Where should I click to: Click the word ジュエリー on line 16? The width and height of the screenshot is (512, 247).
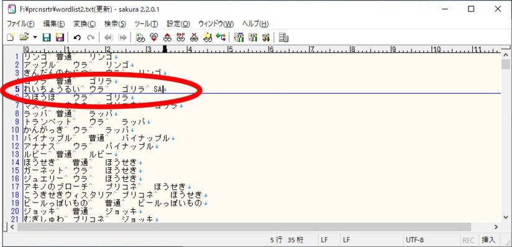pos(43,178)
